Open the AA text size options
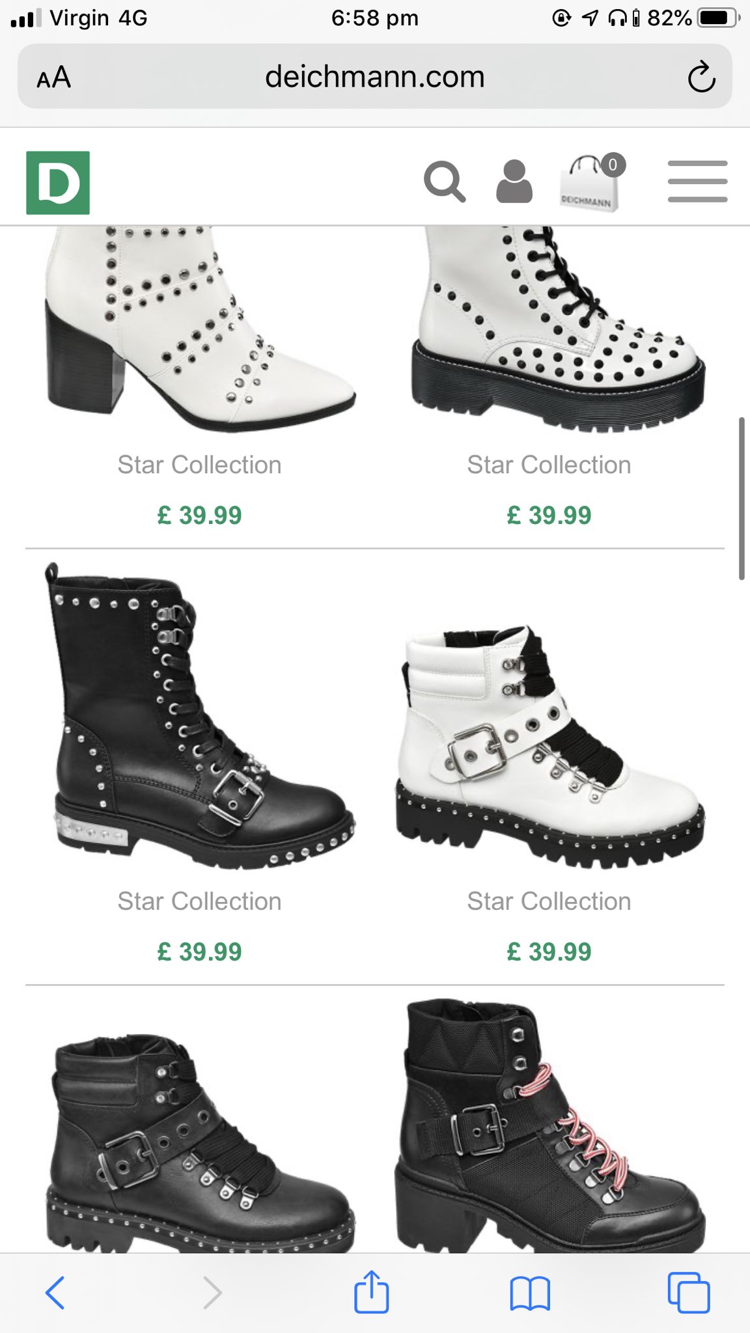The height and width of the screenshot is (1333, 750). pos(53,77)
